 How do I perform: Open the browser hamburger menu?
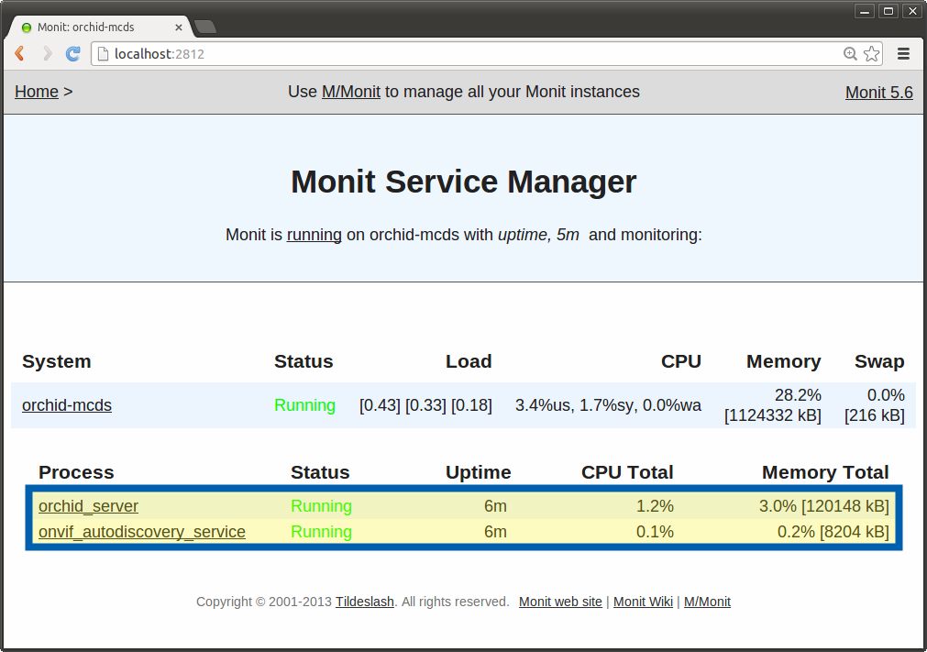[x=903, y=54]
